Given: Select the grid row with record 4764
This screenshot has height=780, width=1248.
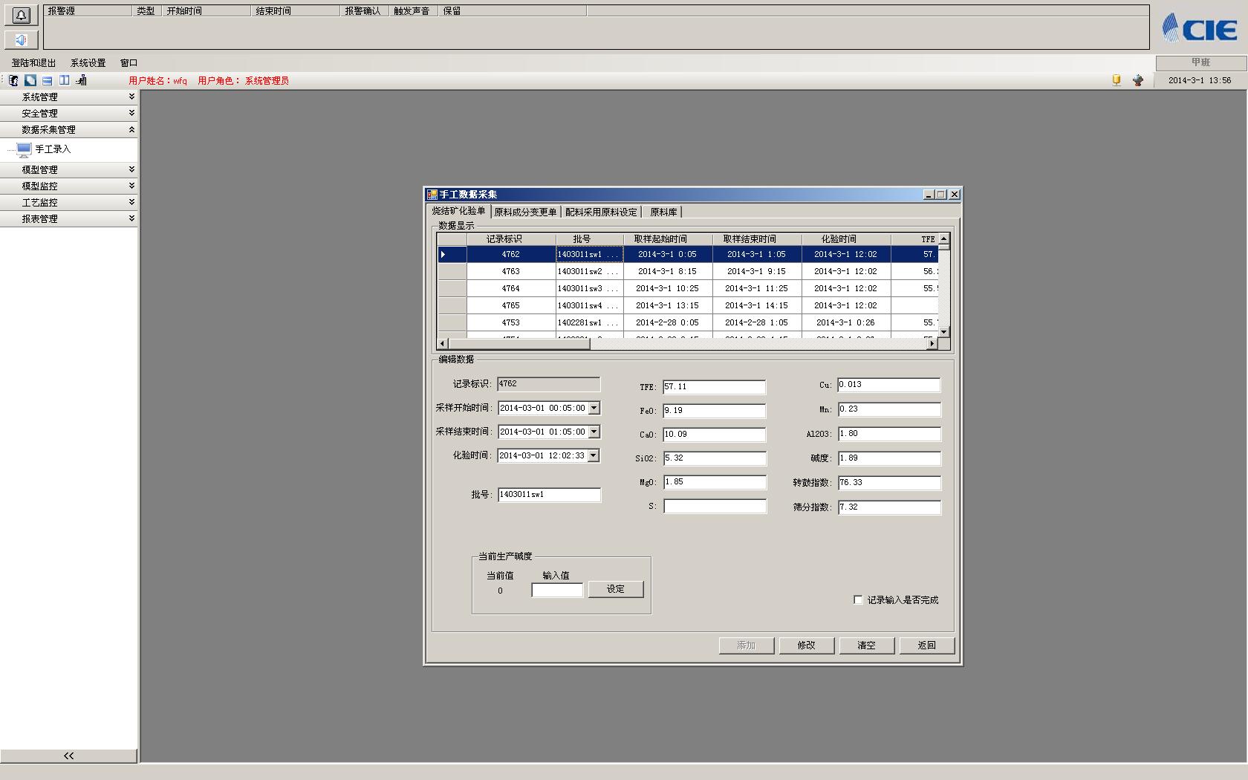Looking at the screenshot, I should point(687,288).
